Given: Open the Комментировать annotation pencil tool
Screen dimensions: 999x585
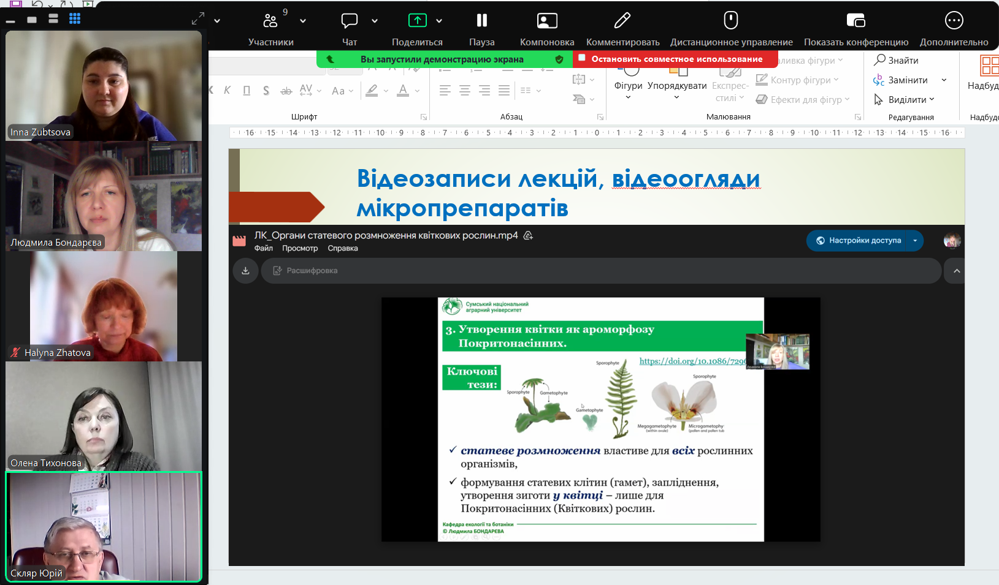Looking at the screenshot, I should 622,21.
